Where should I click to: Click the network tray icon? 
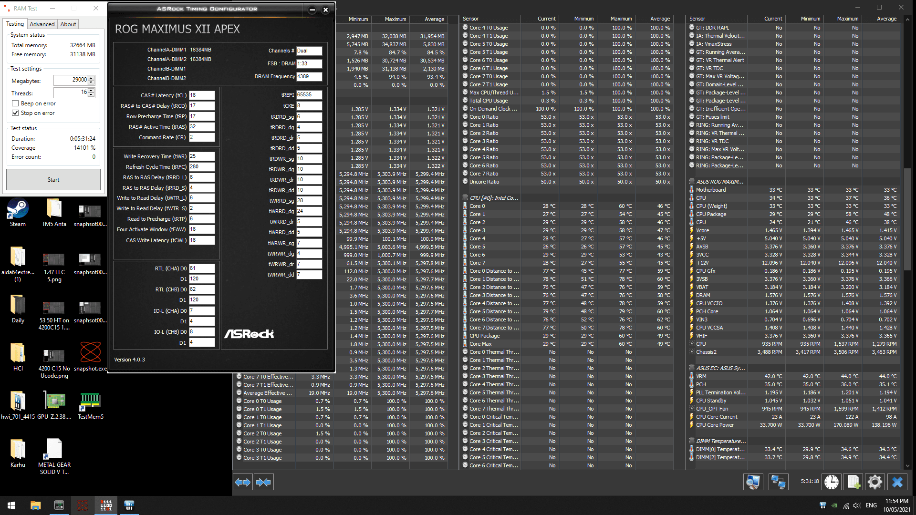coord(846,505)
